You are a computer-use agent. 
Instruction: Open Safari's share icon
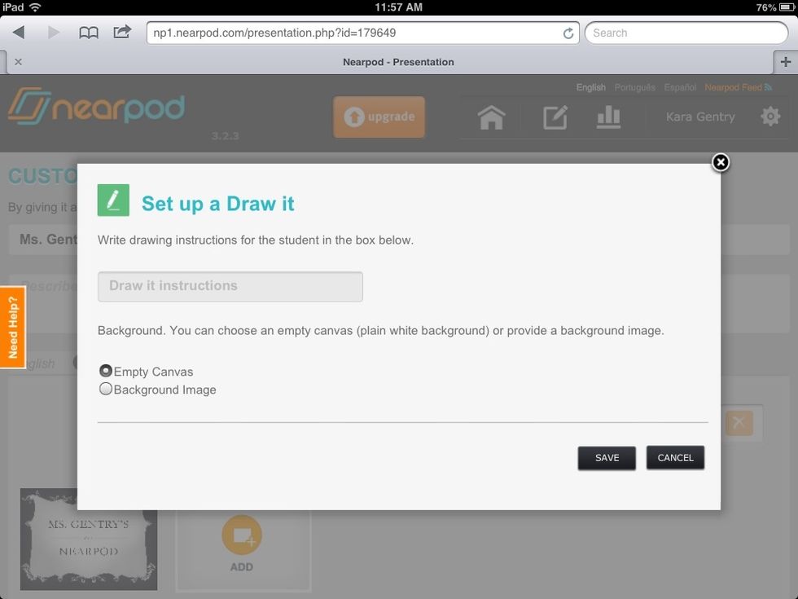(x=122, y=33)
